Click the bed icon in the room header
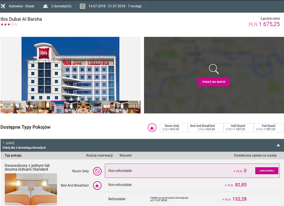284x206 pixels. [x=278, y=145]
